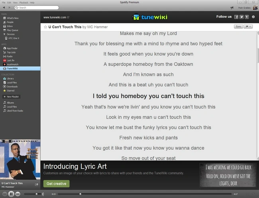Open the notifications megaphone icon
259x198 pixels.
point(232,8)
